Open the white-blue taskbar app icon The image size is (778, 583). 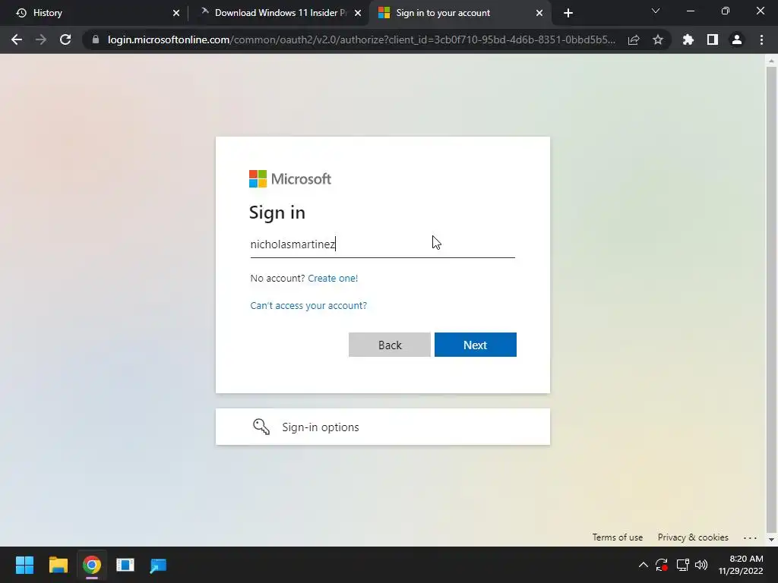tap(125, 565)
